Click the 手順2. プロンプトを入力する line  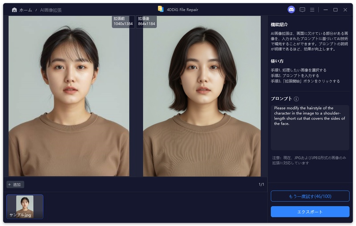(x=295, y=75)
